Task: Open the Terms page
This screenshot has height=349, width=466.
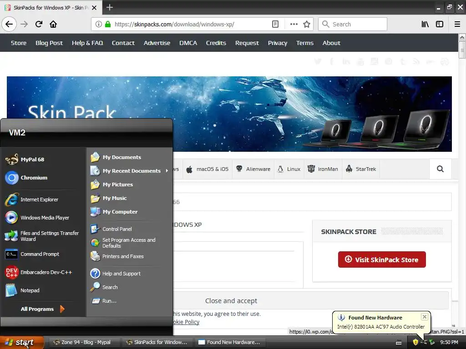Action: coord(304,43)
